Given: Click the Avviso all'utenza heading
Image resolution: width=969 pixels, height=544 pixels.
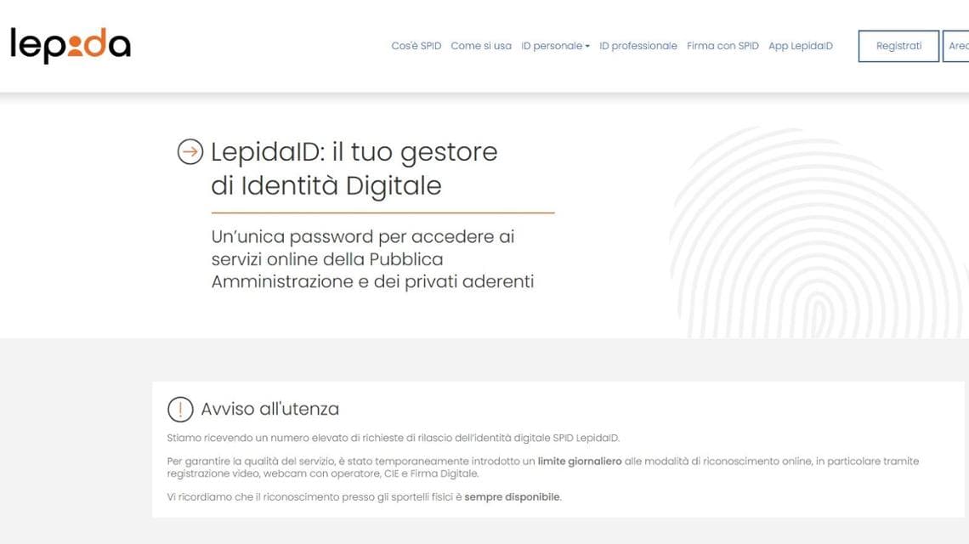Looking at the screenshot, I should (x=270, y=409).
